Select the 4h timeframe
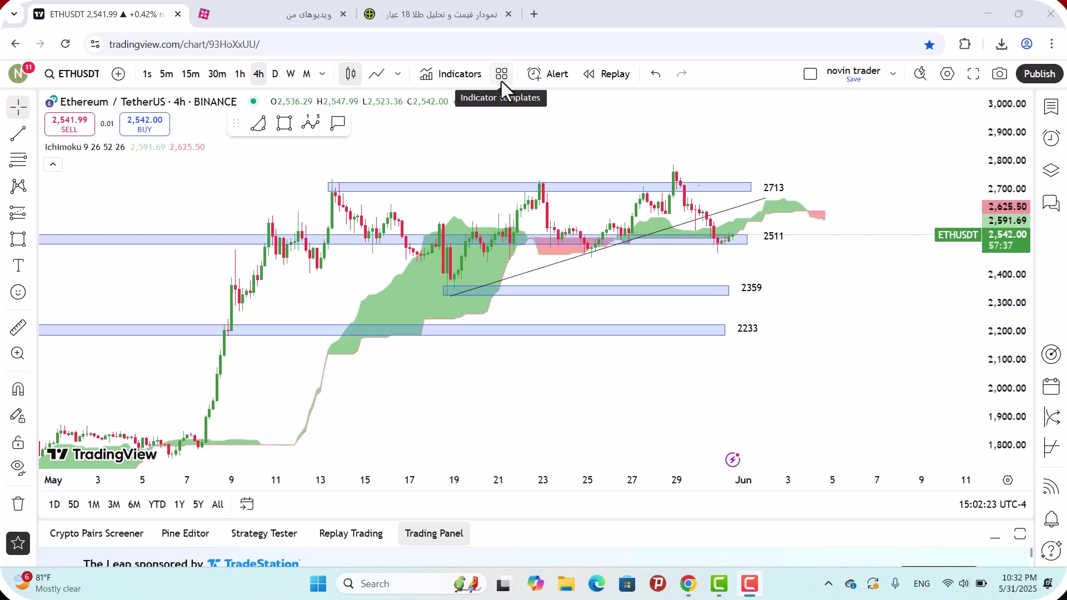 click(258, 74)
